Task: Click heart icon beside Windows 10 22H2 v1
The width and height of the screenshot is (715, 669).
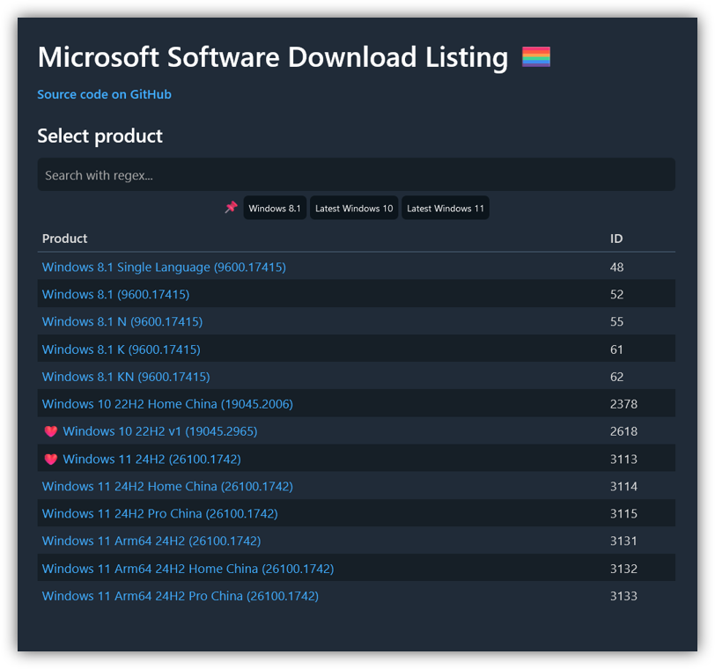Action: pyautogui.click(x=50, y=431)
